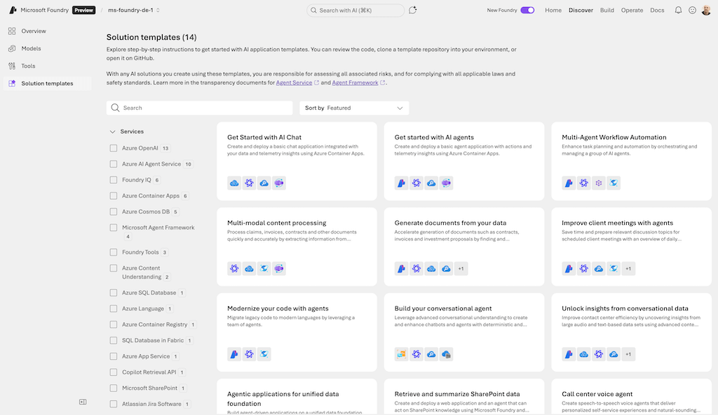This screenshot has height=415, width=718.
Task: Open the Agent Service transparency link
Action: [294, 83]
